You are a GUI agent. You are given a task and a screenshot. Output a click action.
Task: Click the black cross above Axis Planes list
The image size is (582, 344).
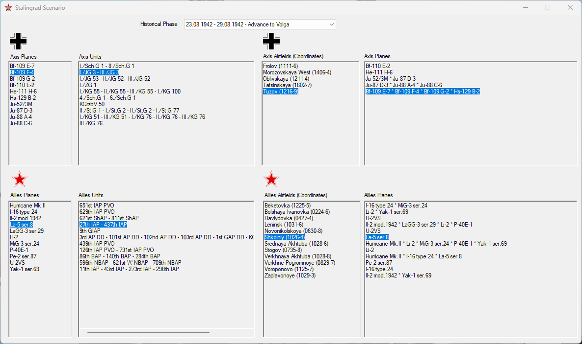pos(18,41)
